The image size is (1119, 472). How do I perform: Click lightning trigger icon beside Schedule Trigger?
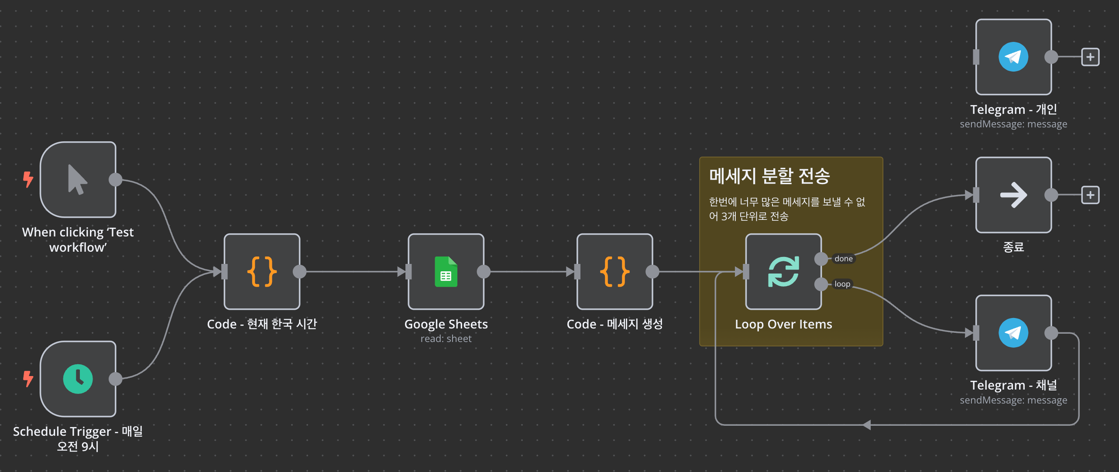(x=28, y=379)
